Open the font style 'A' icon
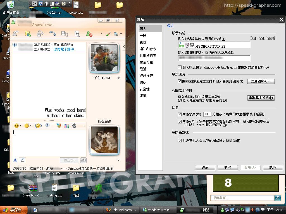Screen dimensions: 286x214 click(x=15, y=160)
